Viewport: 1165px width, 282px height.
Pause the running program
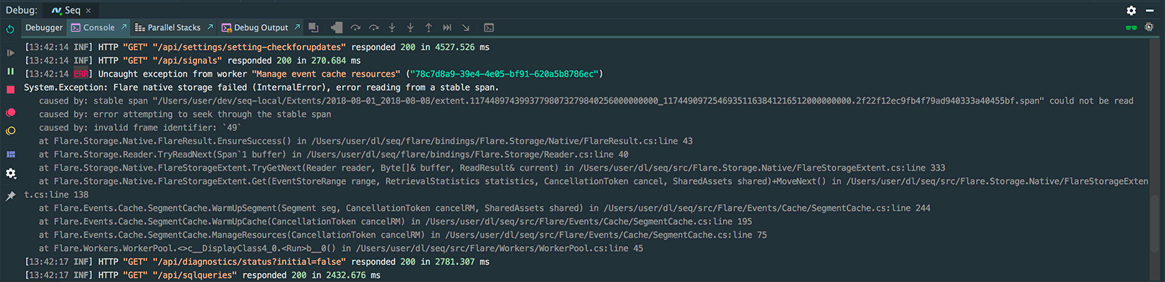pyautogui.click(x=11, y=71)
